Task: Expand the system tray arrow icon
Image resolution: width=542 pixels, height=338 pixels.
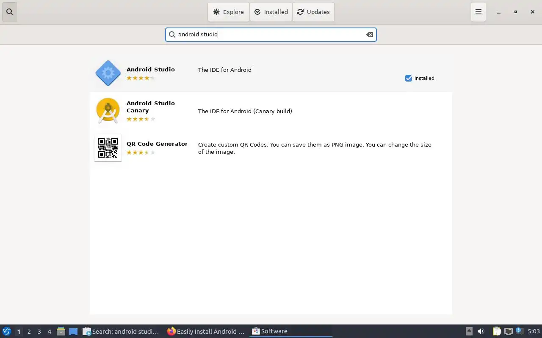Action: [469, 331]
